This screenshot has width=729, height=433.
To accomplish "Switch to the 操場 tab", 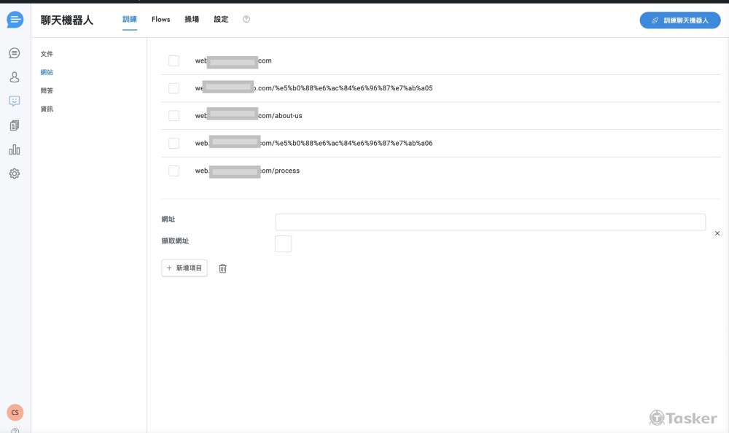I will (192, 19).
